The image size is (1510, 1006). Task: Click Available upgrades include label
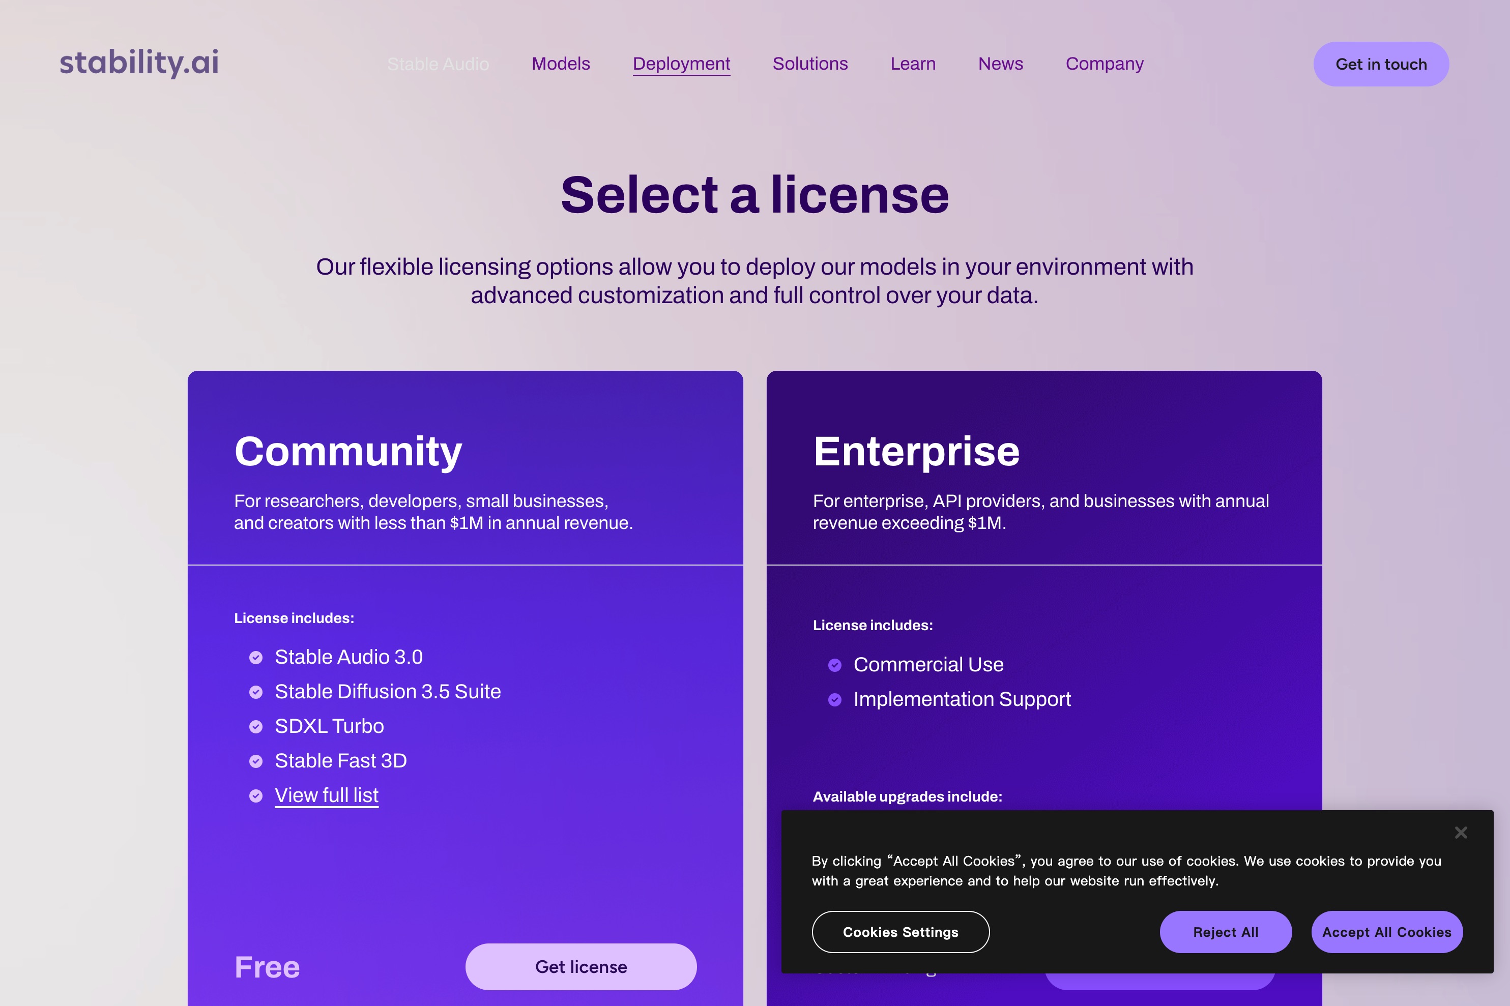pyautogui.click(x=908, y=797)
